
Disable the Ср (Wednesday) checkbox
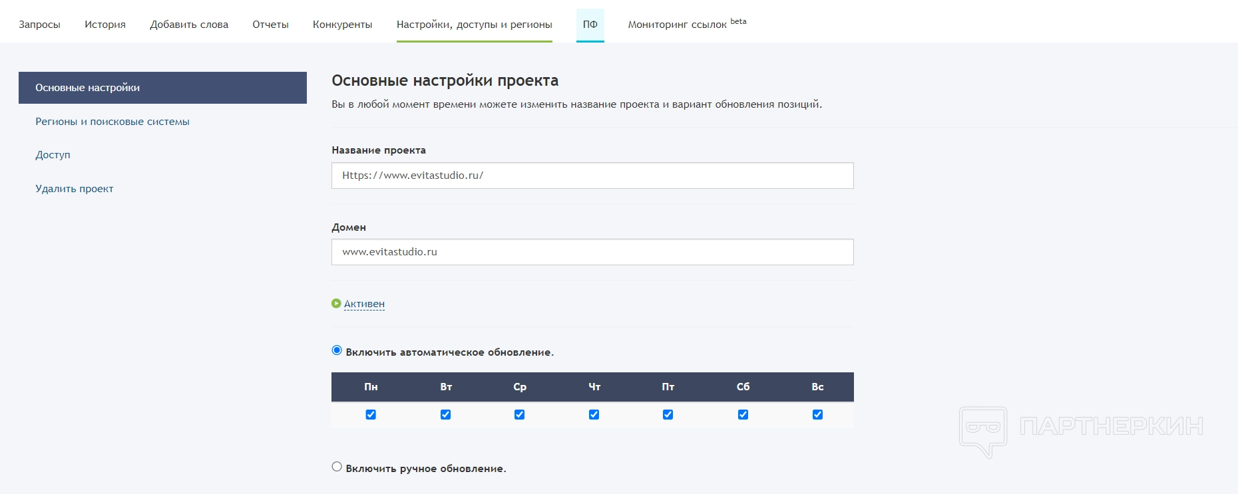(519, 415)
